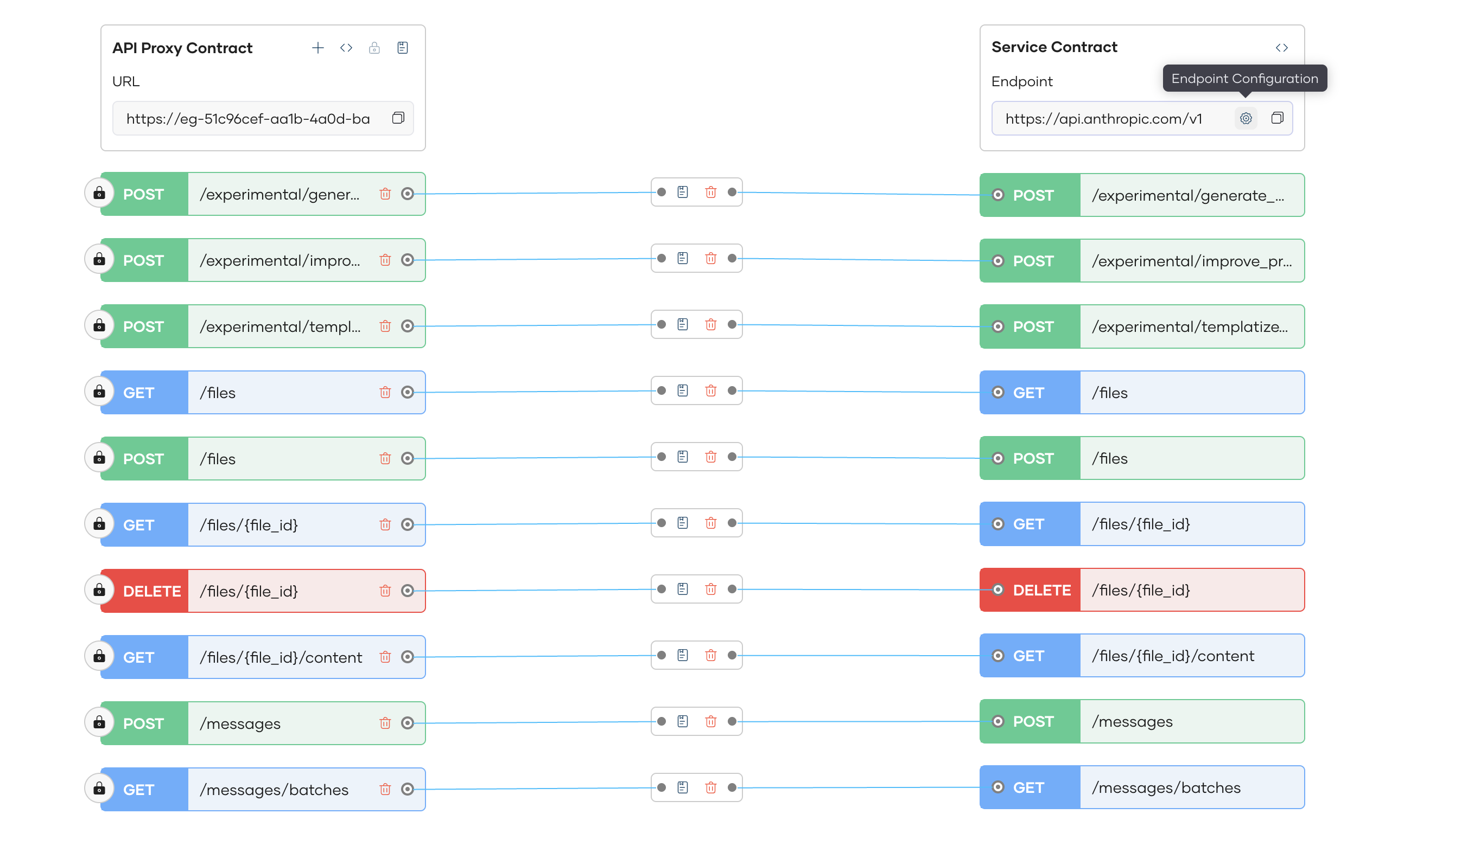The height and width of the screenshot is (865, 1474).
Task: Delete the proxy DELETE /files/{file_id} route
Action: [x=385, y=591]
